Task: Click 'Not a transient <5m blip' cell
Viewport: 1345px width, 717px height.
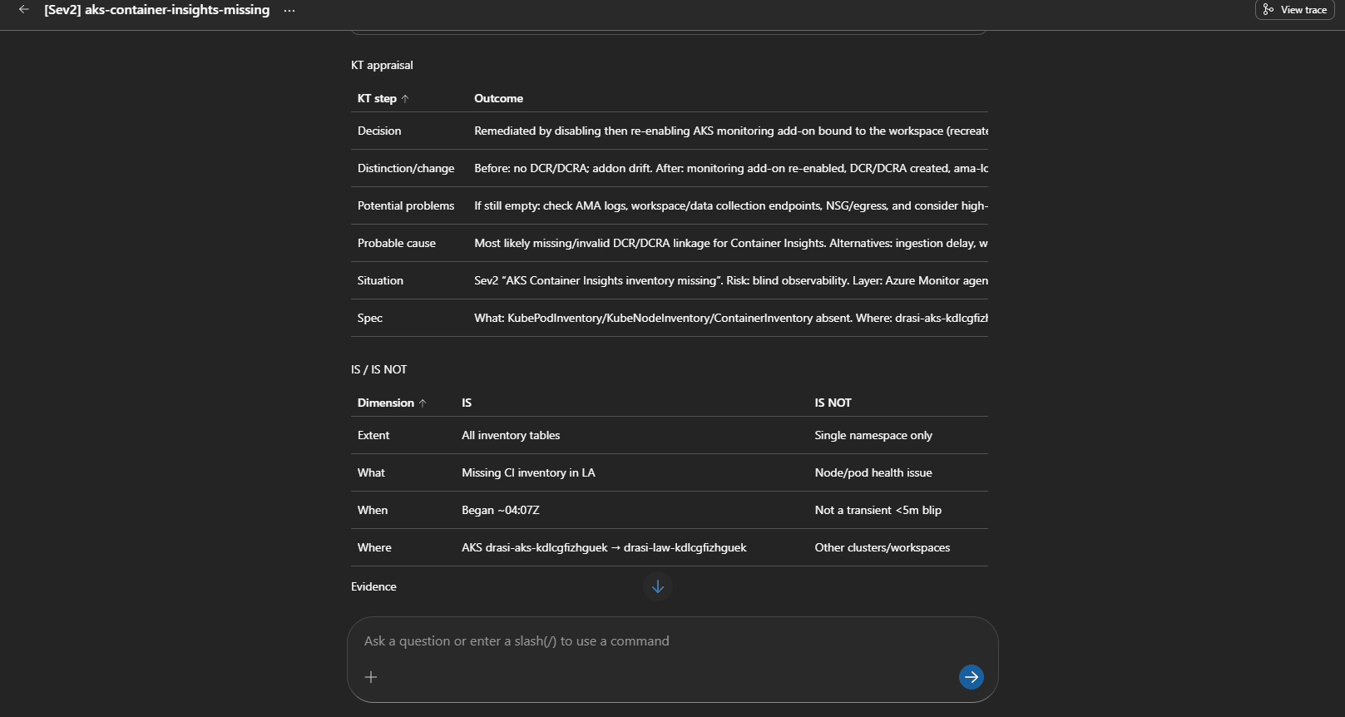Action: coord(878,510)
